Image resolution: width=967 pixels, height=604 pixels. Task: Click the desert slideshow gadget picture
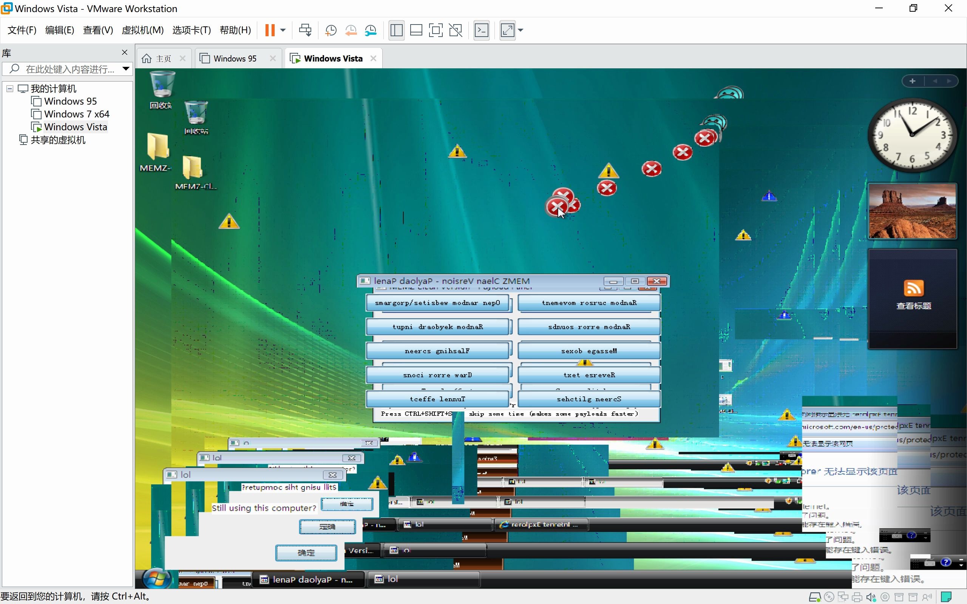click(913, 211)
